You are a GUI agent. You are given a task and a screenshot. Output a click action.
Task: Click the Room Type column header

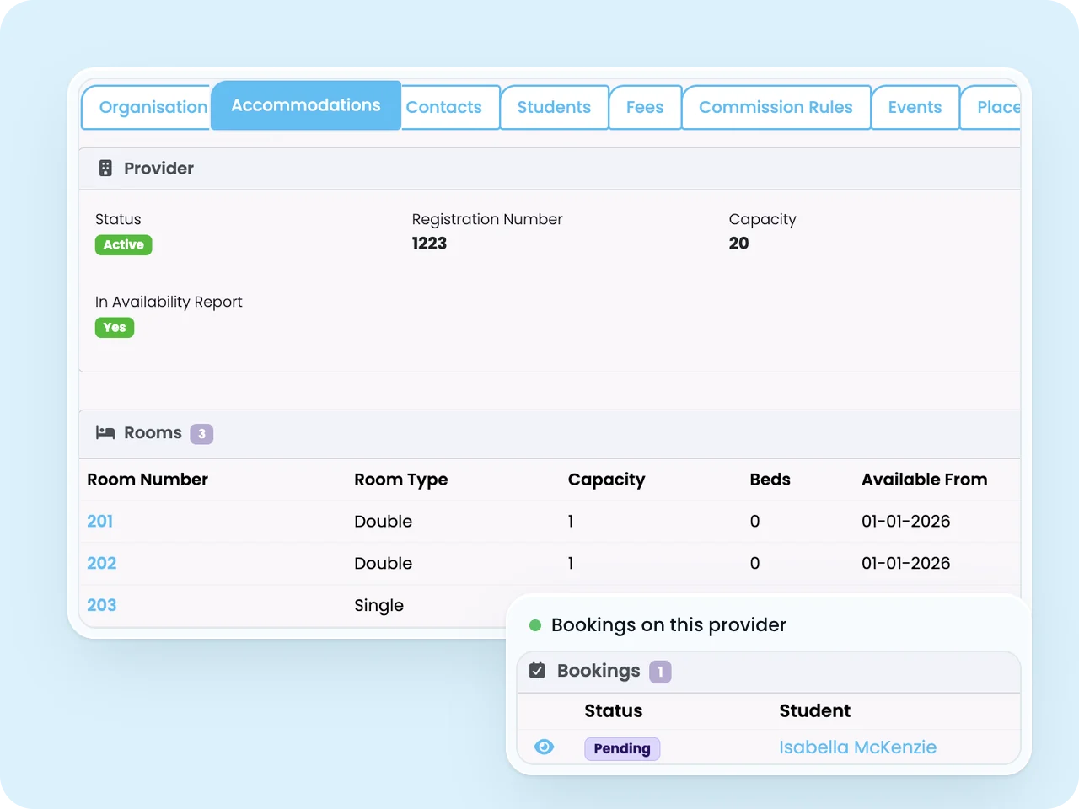pos(400,480)
